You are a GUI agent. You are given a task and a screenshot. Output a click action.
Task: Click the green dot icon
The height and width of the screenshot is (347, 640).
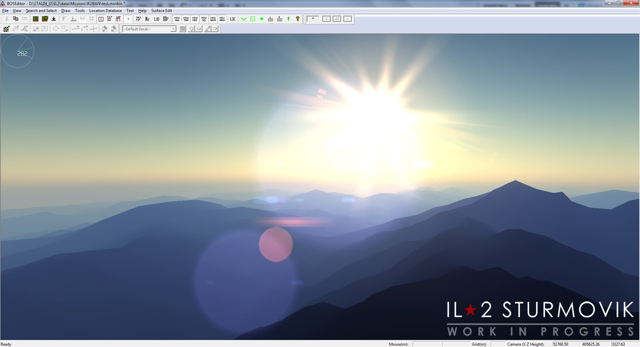pos(262,19)
